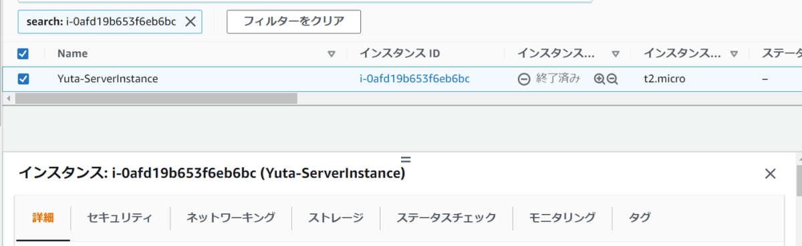Sort by instance type column arrow
The image size is (802, 246).
coord(734,54)
